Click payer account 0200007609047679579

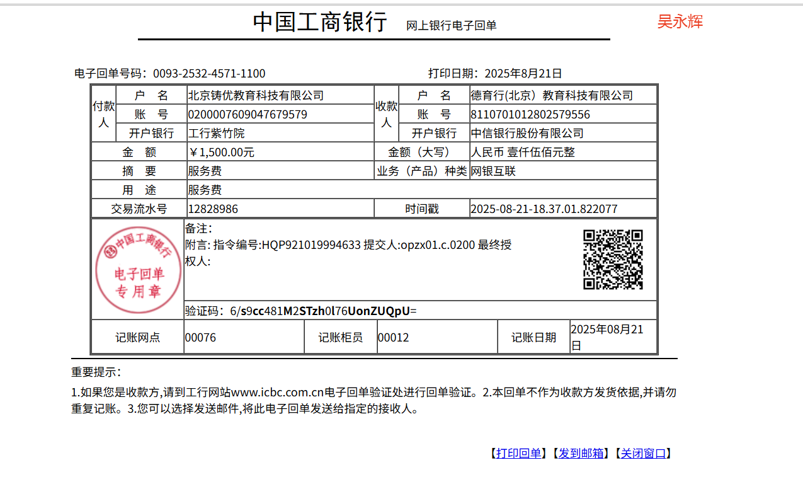(x=248, y=115)
